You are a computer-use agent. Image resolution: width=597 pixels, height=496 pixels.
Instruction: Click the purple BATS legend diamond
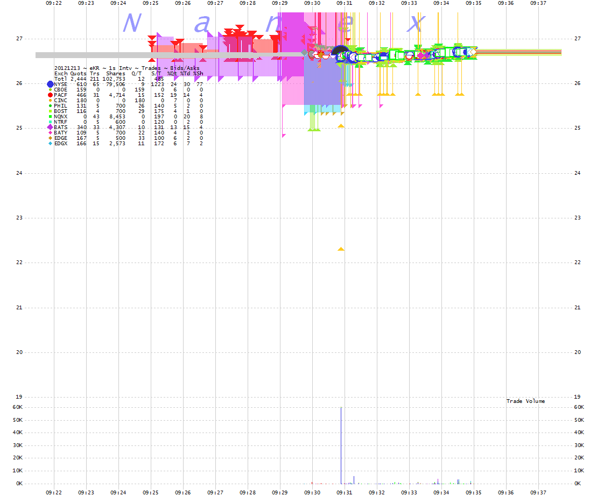pyautogui.click(x=50, y=127)
